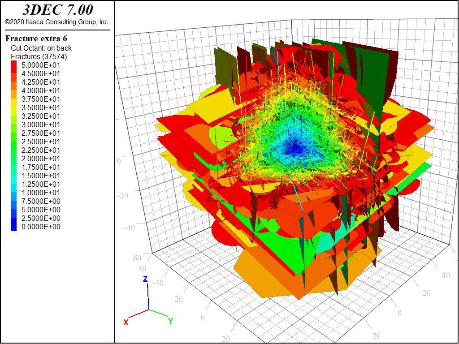Click the 4.2500E+01 legend value
Screen dimensions: 459x344
[41, 82]
